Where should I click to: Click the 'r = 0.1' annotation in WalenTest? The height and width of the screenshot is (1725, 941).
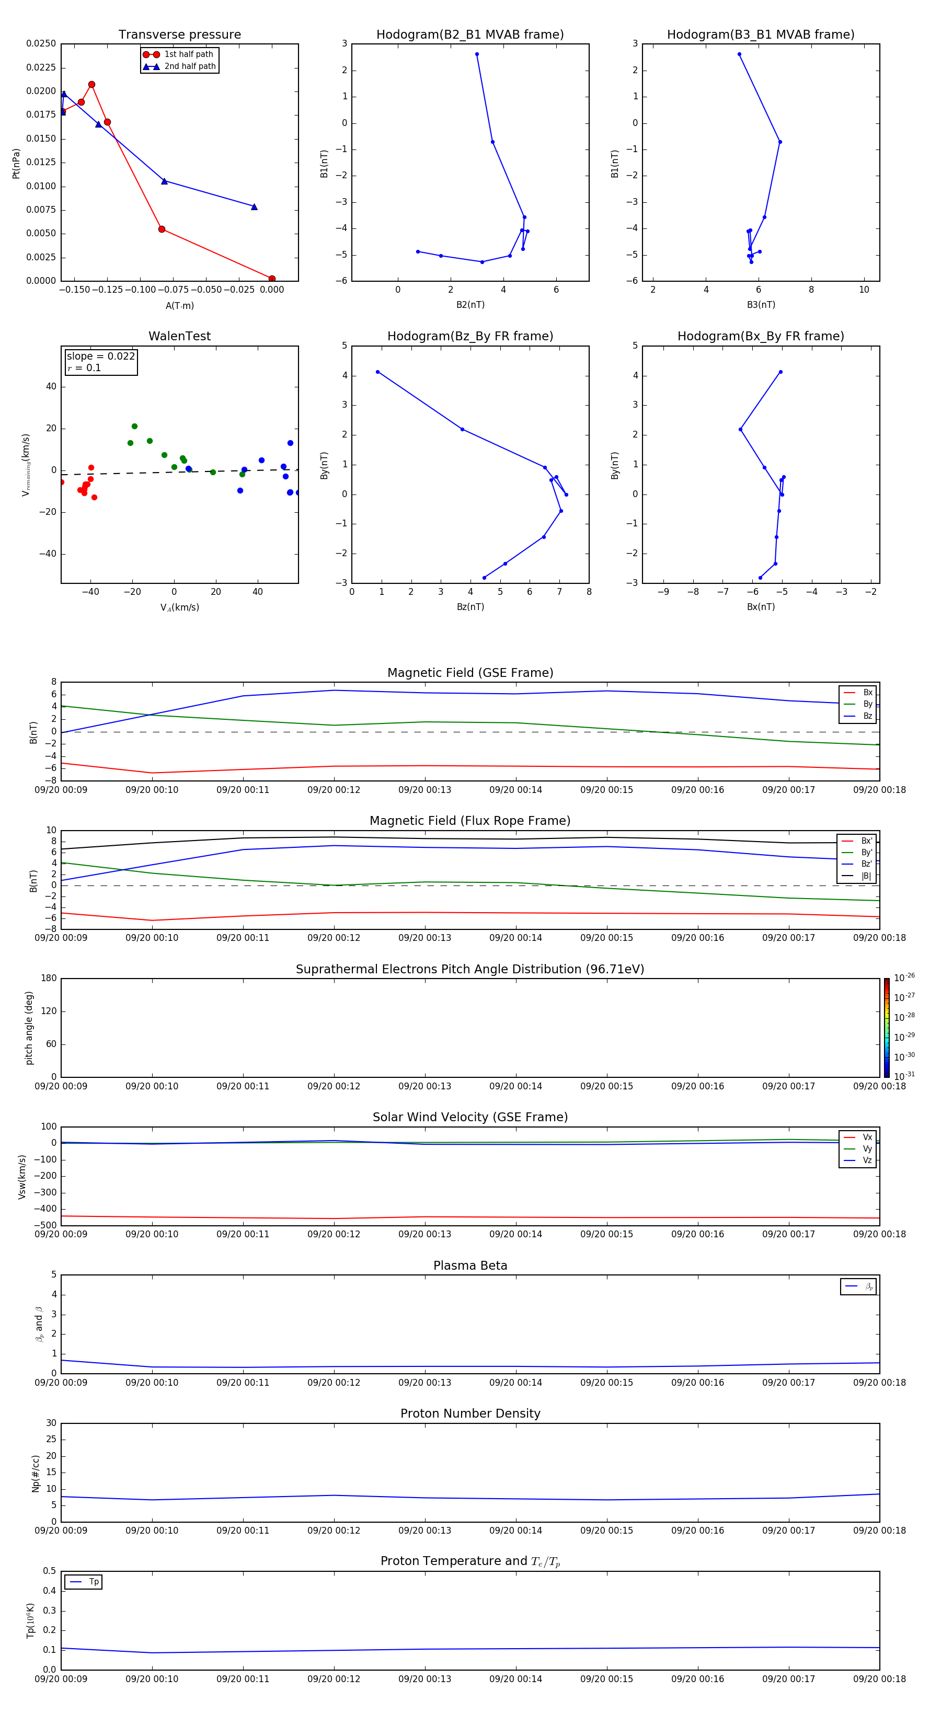coord(84,367)
